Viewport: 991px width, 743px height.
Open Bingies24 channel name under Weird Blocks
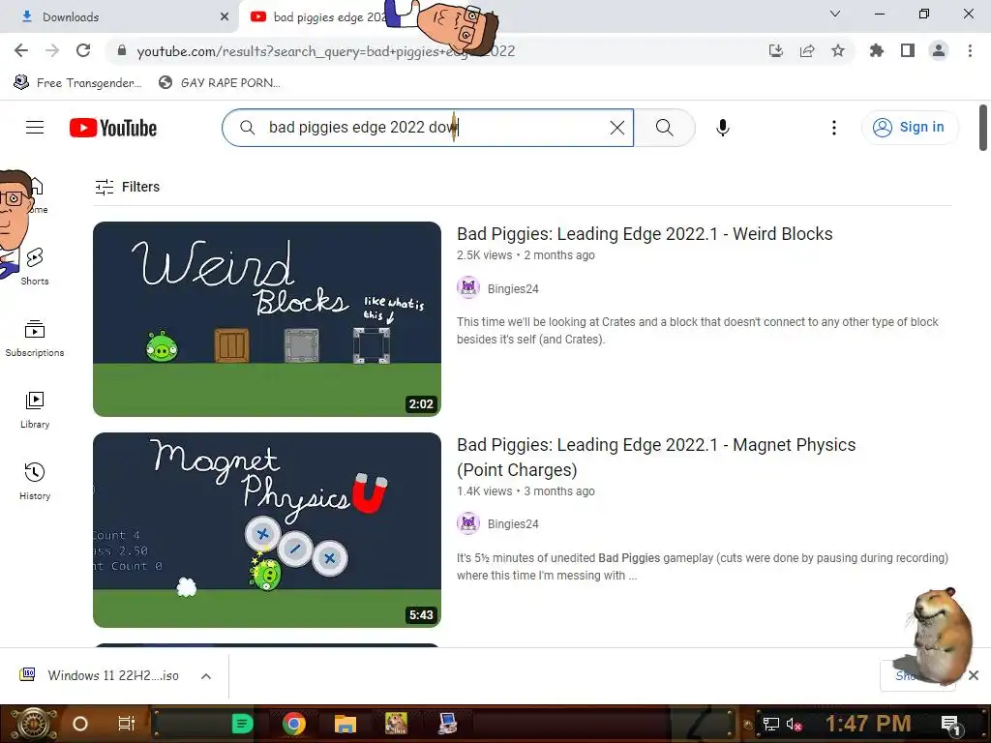pos(513,288)
